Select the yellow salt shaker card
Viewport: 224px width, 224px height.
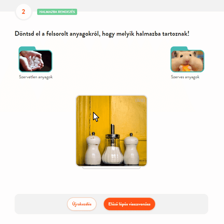[x=111, y=131]
